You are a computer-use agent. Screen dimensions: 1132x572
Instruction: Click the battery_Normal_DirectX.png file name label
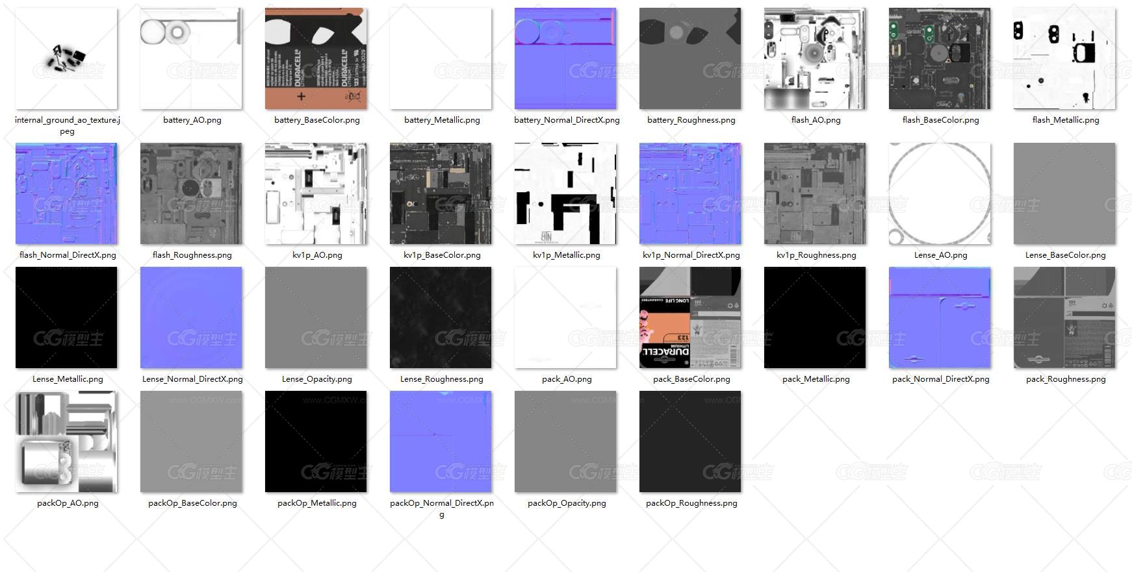coord(567,120)
